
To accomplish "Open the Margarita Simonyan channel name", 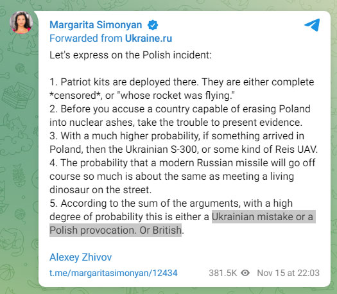I will pyautogui.click(x=96, y=25).
